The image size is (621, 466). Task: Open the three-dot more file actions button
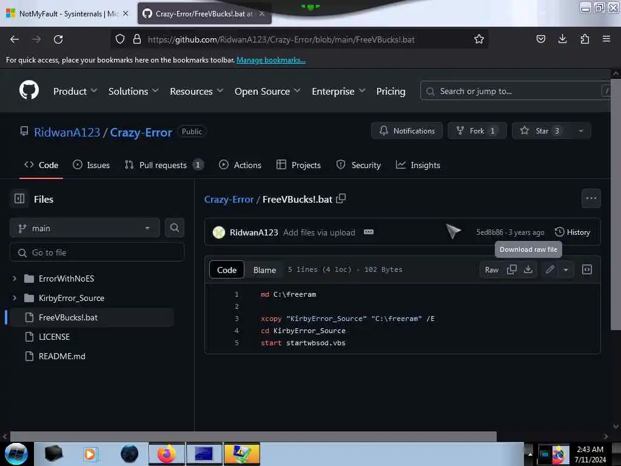click(591, 198)
